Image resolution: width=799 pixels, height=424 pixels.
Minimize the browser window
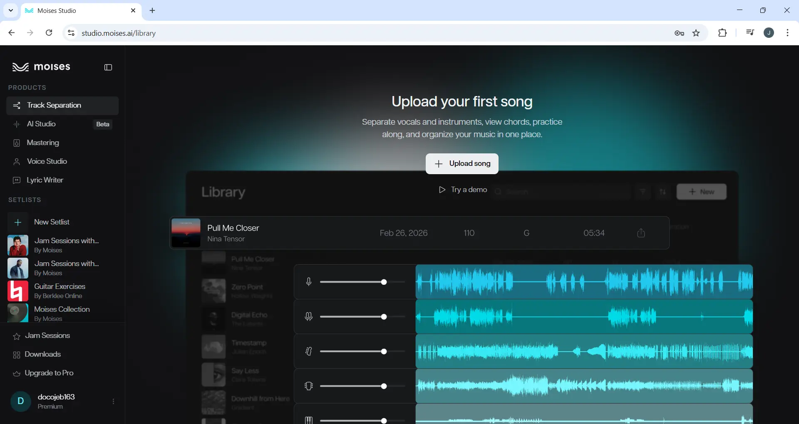[x=739, y=10]
